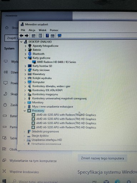Image resolution: width=137 pixels, height=183 pixels.
Task: Click the Znajdź search field in Settings
Action: coord(11,38)
